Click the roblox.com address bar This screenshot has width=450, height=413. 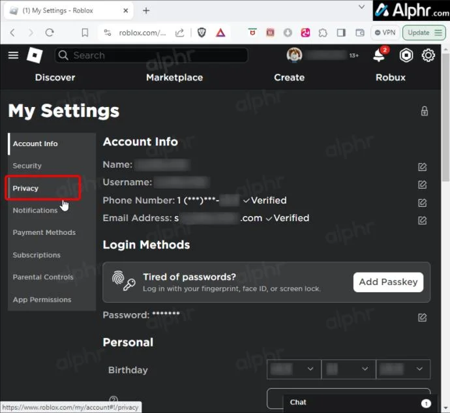coord(142,33)
